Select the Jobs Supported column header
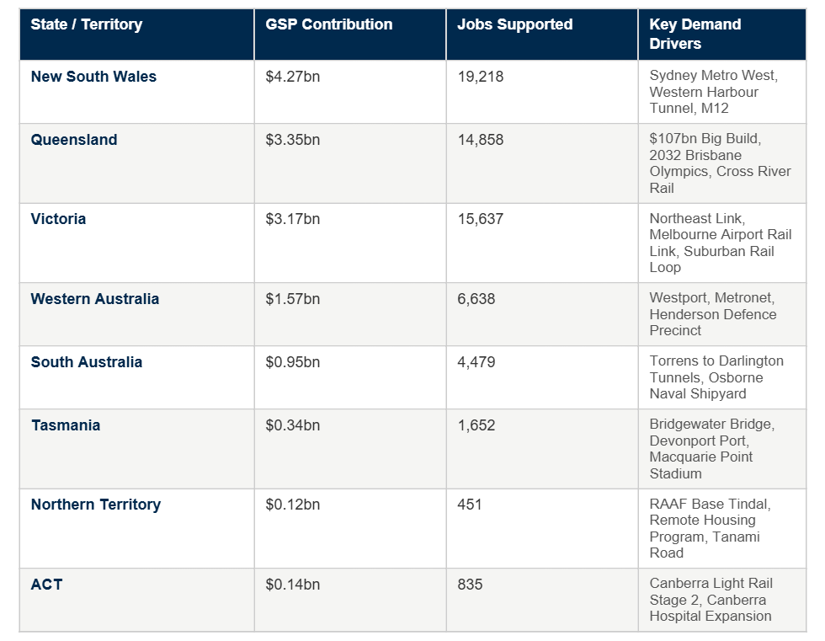Screen dimensions: 825x641 (x=514, y=24)
